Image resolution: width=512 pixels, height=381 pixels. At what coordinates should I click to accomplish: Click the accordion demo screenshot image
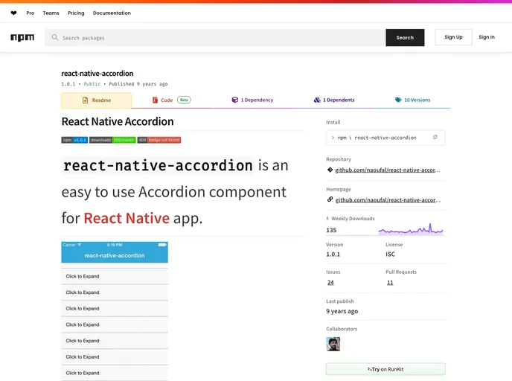pyautogui.click(x=115, y=311)
